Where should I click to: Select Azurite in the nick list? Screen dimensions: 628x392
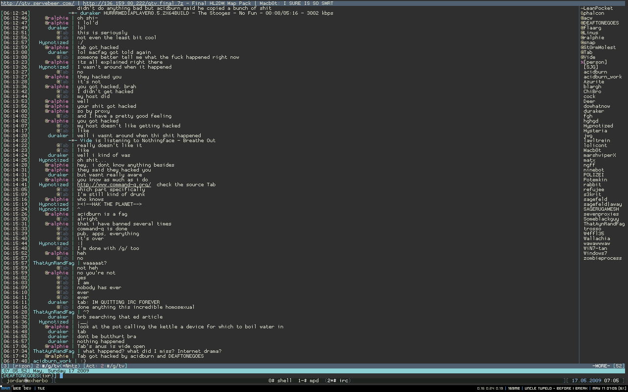pyautogui.click(x=594, y=82)
